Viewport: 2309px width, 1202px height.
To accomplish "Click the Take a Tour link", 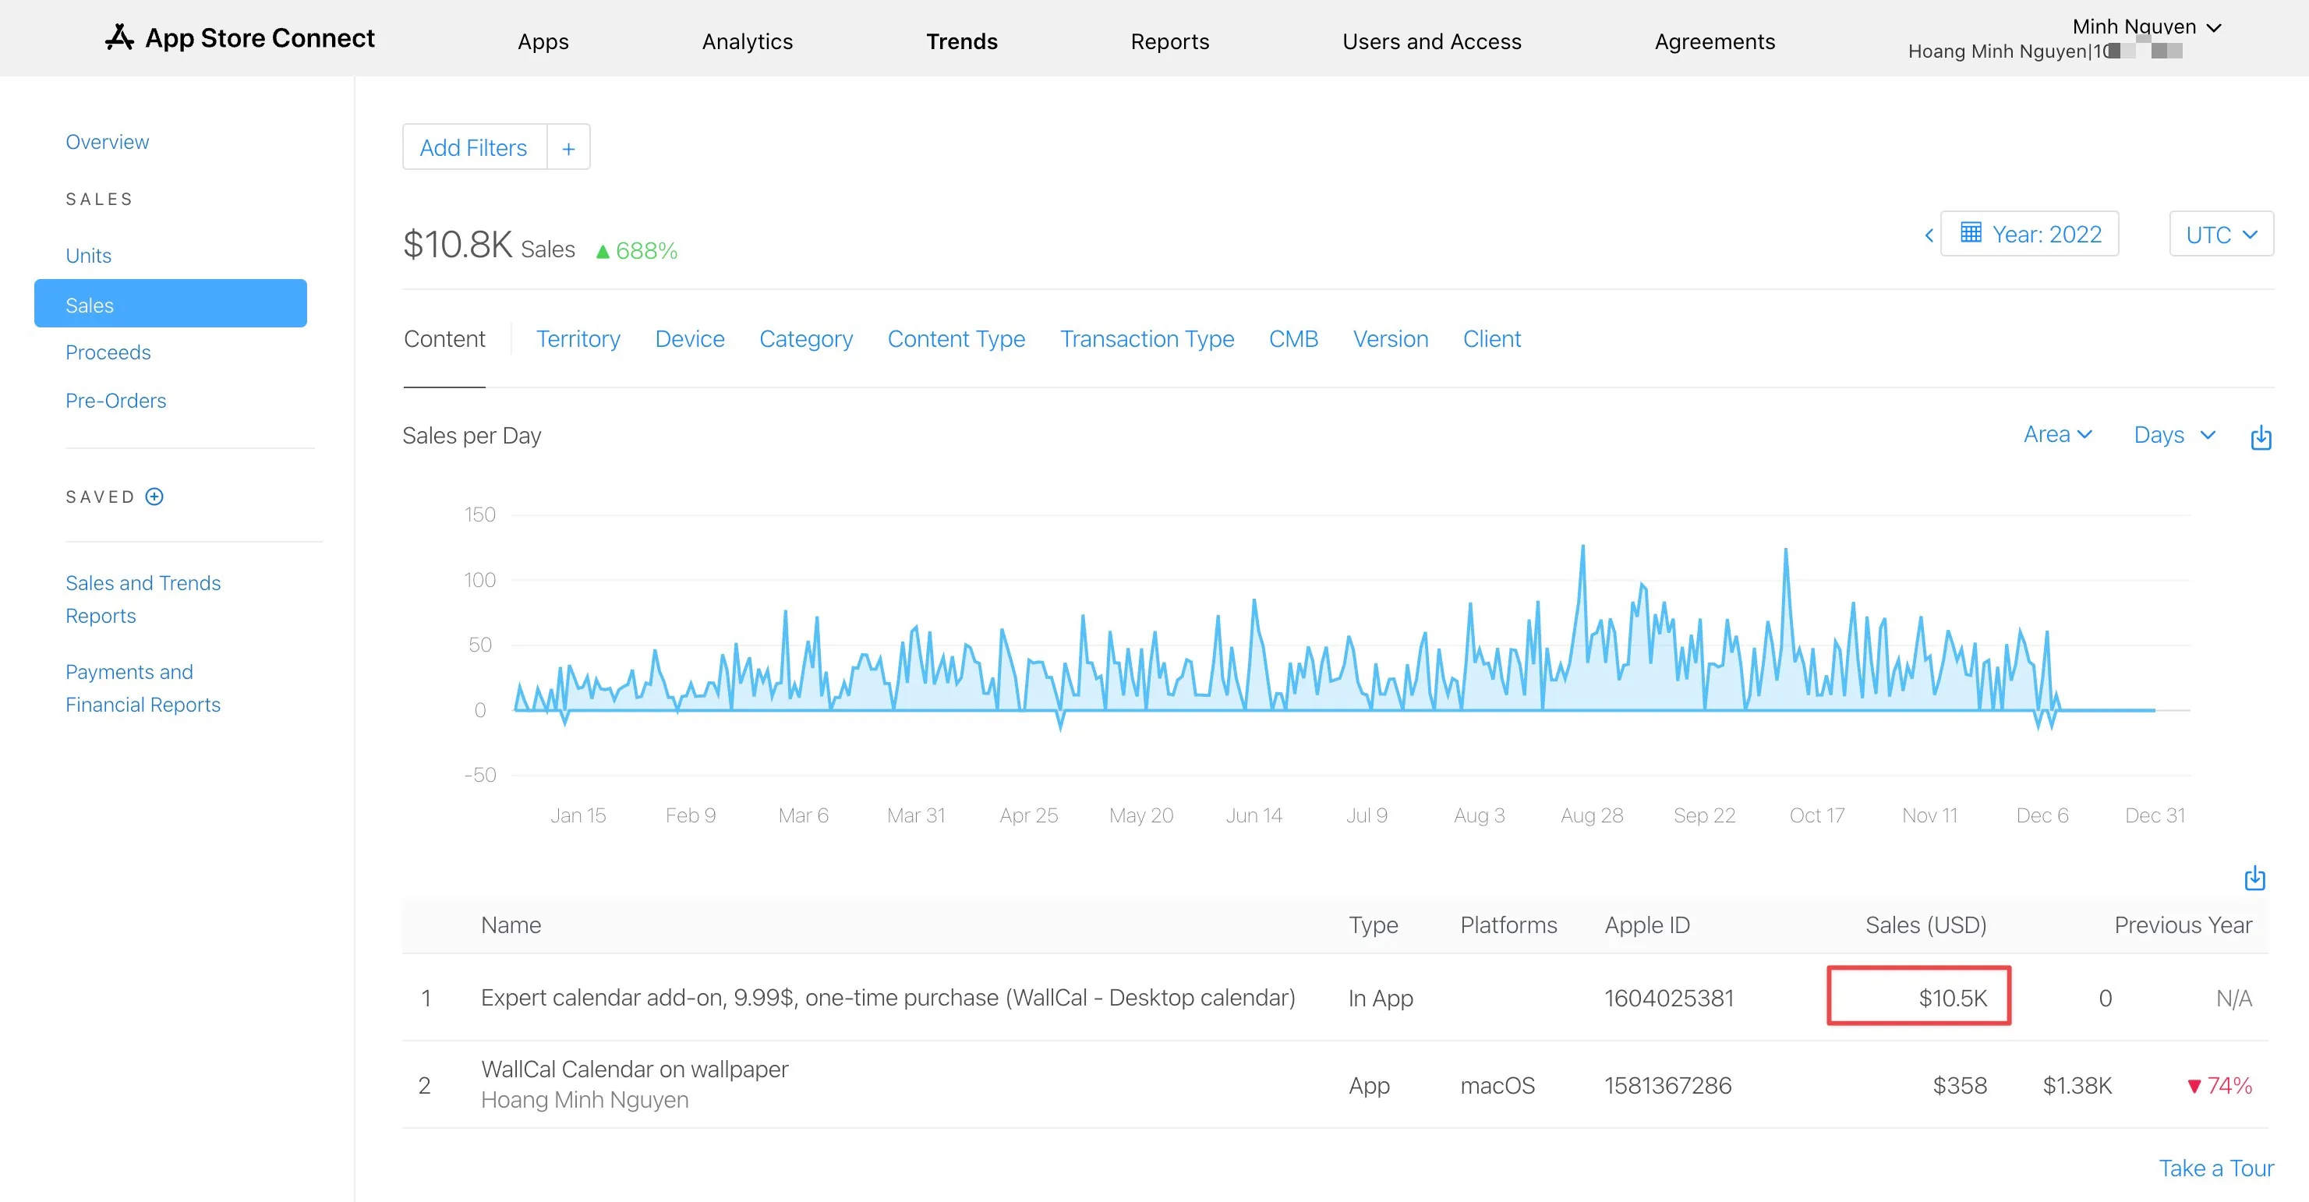I will [x=2215, y=1168].
